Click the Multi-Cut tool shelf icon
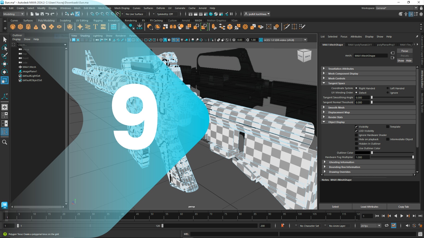This screenshot has height=238, width=424. point(286,27)
